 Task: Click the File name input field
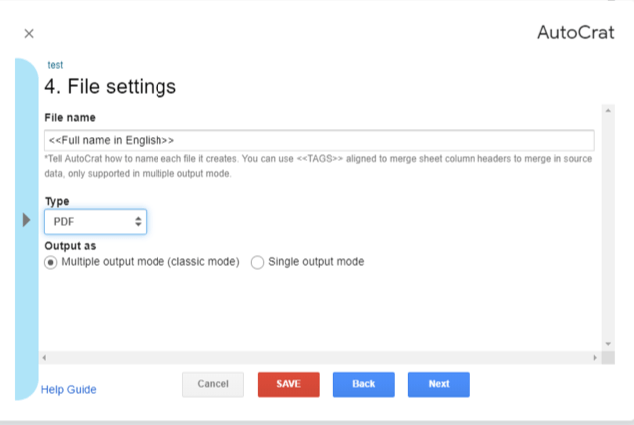coord(319,140)
